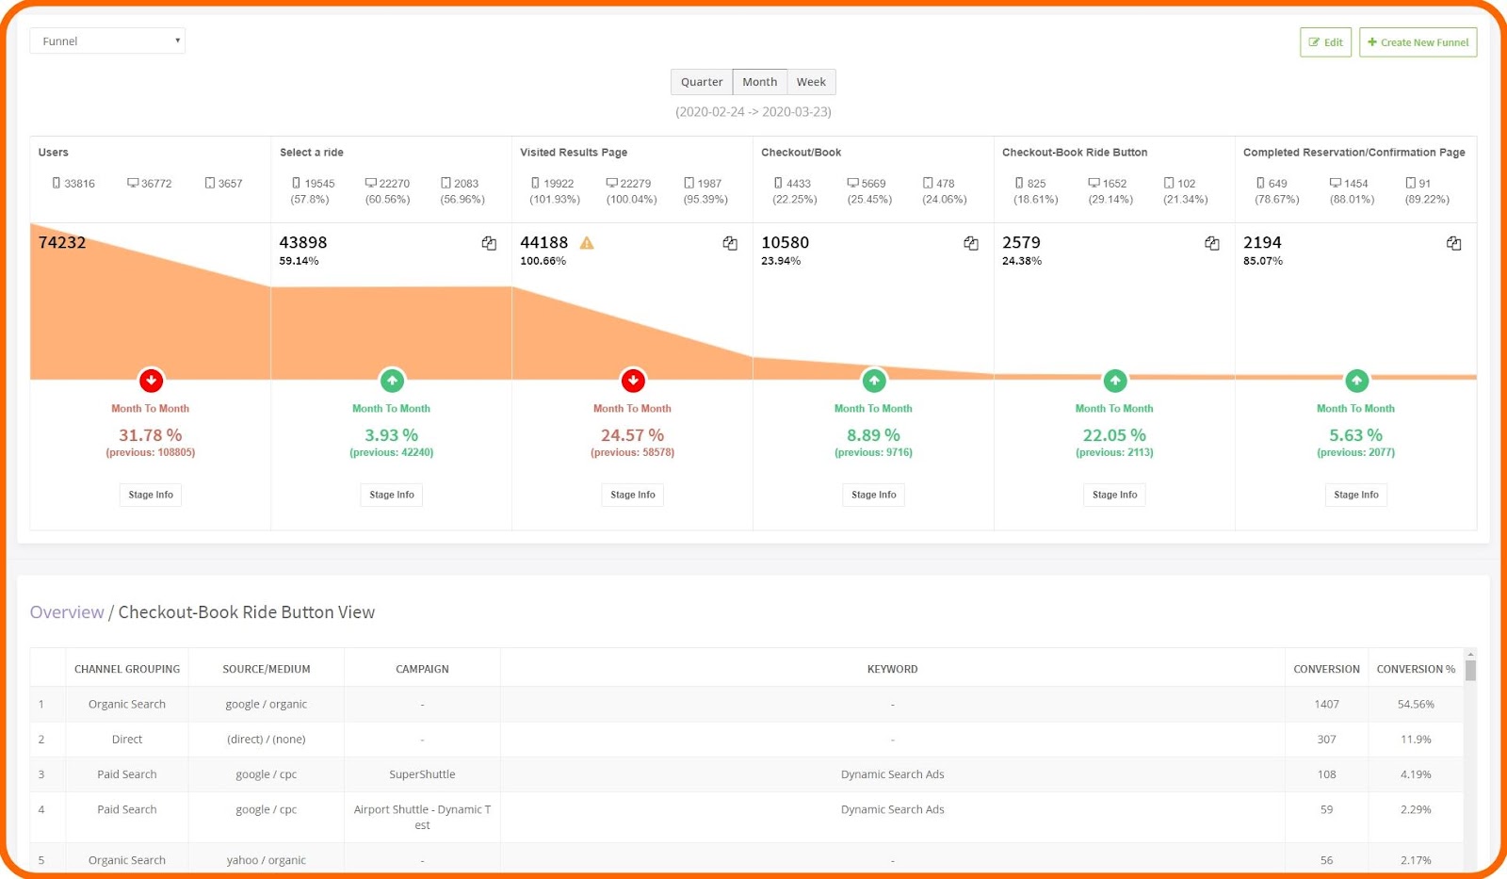Click the red down arrow under Visited Results Page
Screen dimensions: 1507x879
[x=633, y=381]
